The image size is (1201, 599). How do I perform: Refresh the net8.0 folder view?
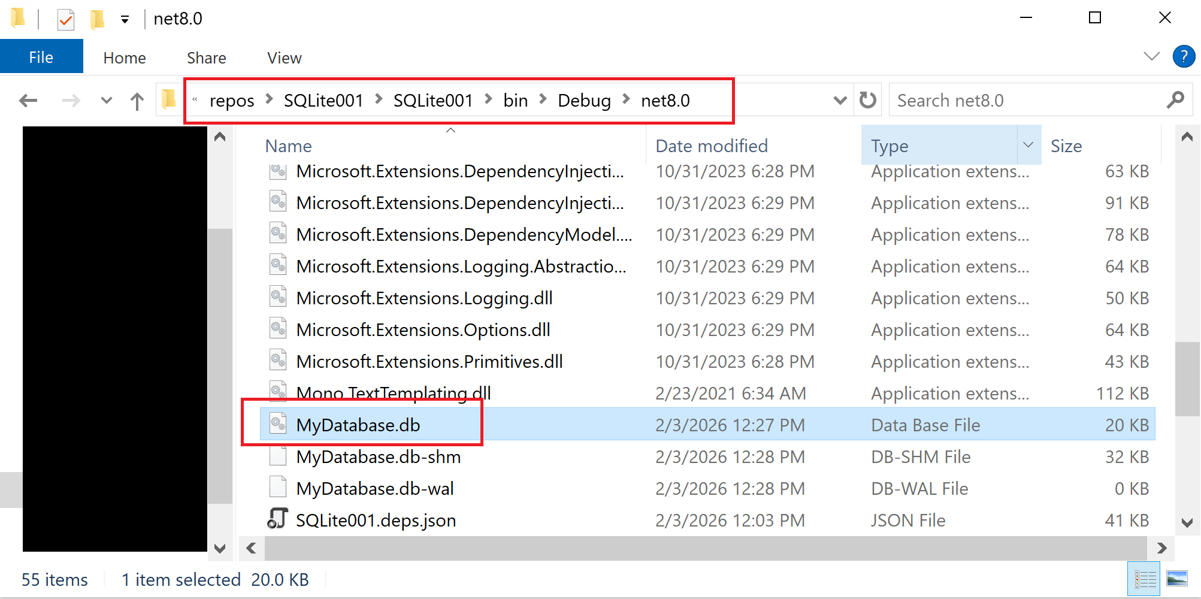(867, 100)
